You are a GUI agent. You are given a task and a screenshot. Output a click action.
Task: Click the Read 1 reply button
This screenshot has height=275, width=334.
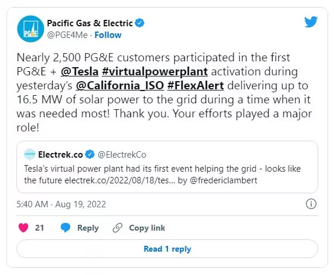click(167, 249)
